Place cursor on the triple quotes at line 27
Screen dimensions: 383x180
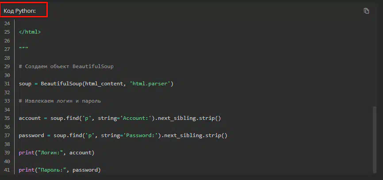pyautogui.click(x=23, y=48)
